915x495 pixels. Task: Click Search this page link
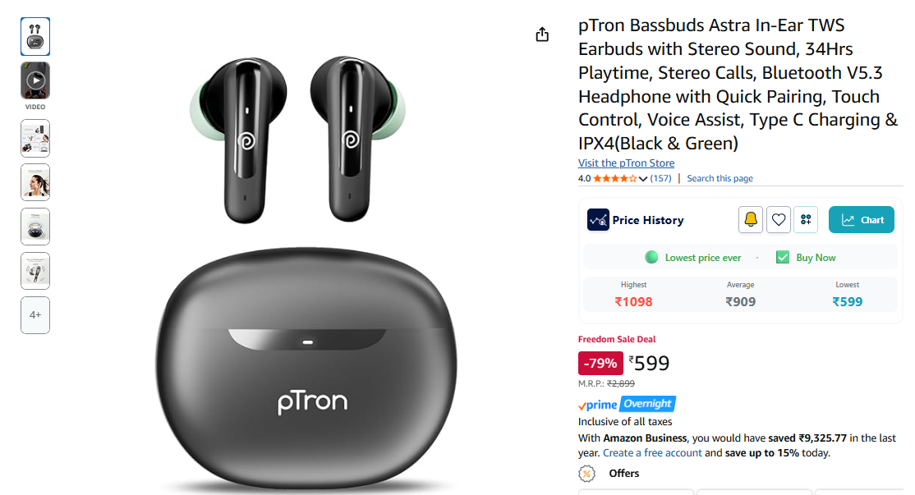720,178
